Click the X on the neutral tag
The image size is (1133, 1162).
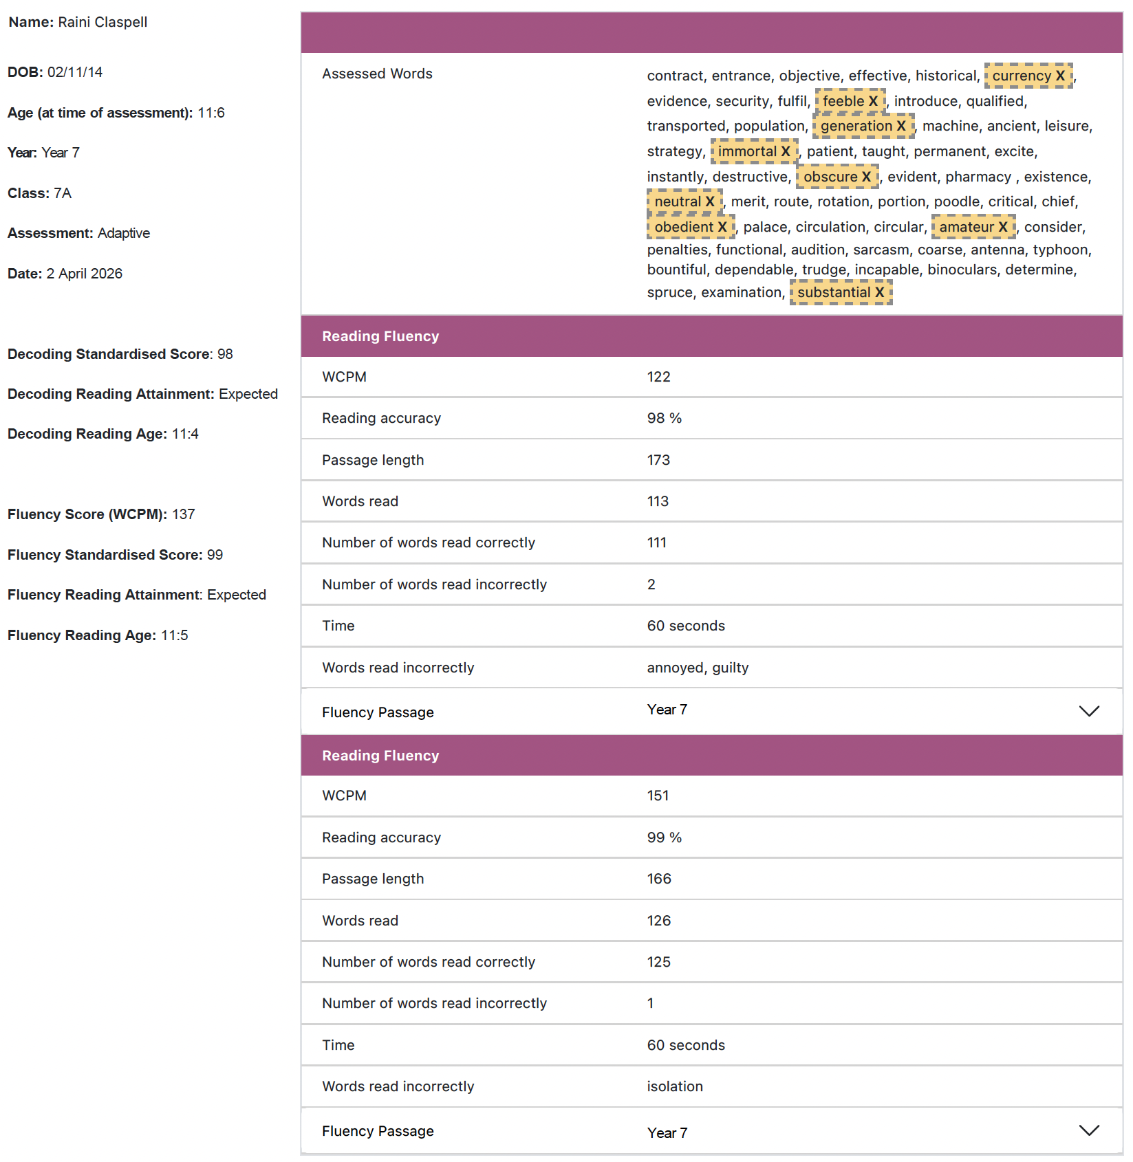pyautogui.click(x=710, y=201)
